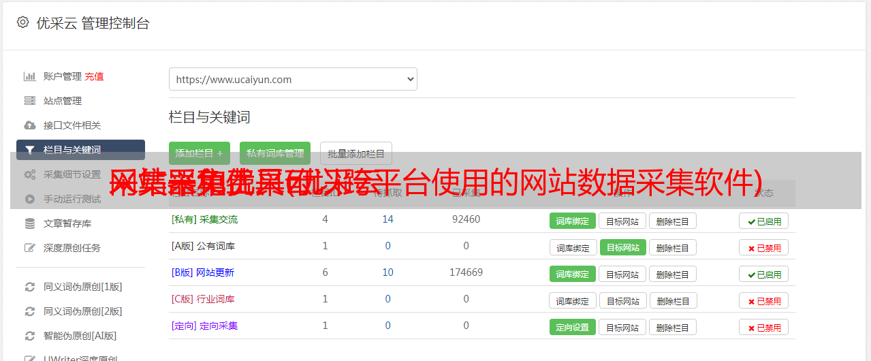The height and width of the screenshot is (361, 871).
Task: Click the refresh icon for 同义词伪原创[1版]
Action: [x=29, y=287]
